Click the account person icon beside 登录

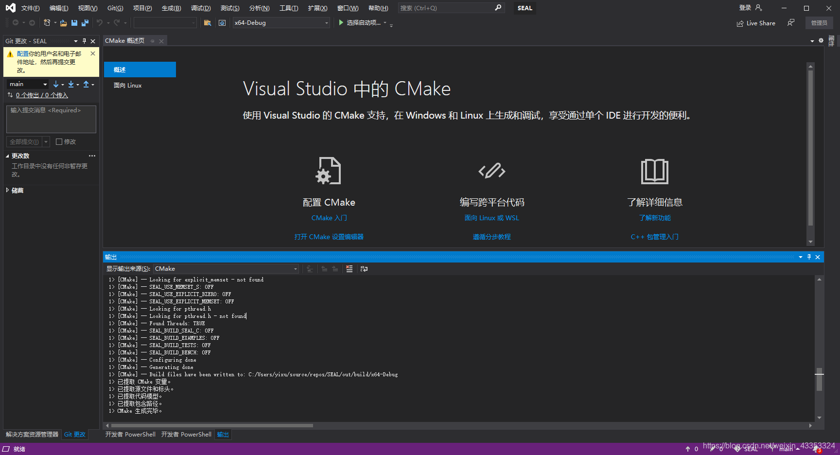759,8
